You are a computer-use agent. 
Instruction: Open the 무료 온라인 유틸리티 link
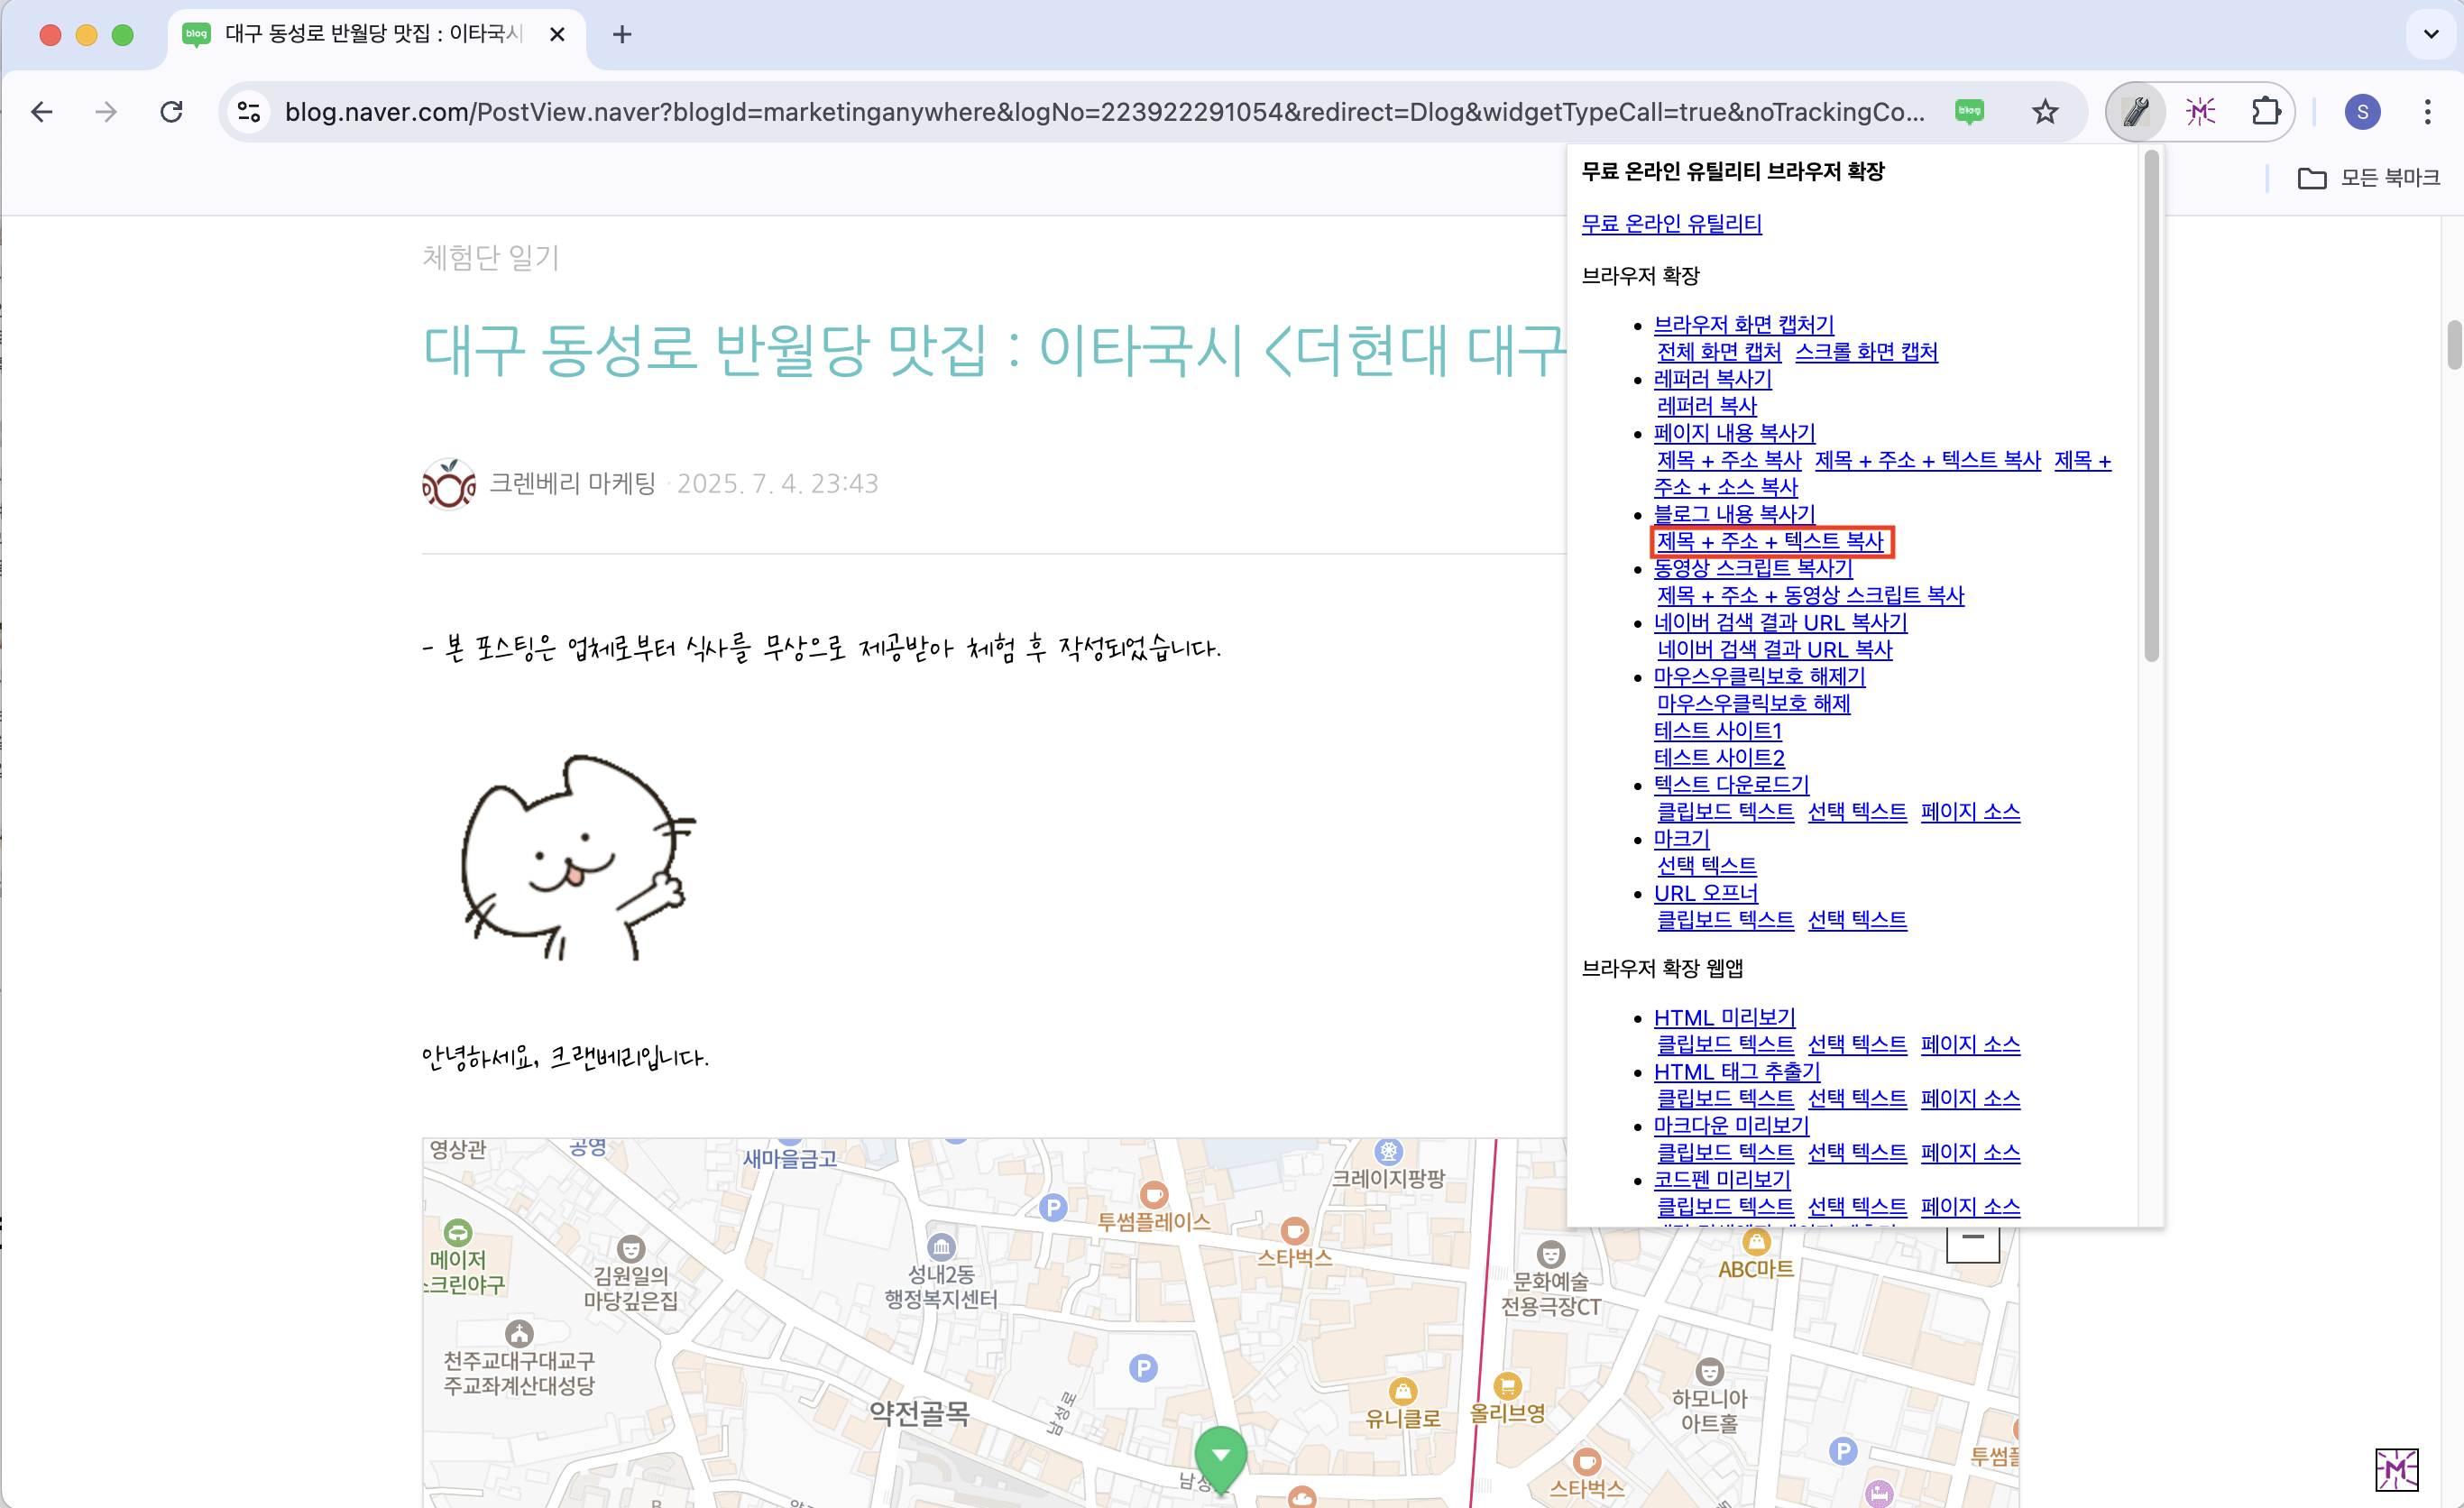click(x=1671, y=224)
